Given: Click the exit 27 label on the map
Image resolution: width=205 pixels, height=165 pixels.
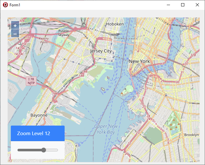Looking at the screenshot, I should tap(146, 89).
